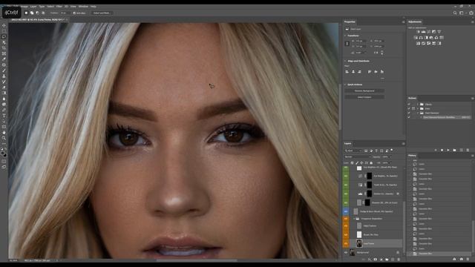Image resolution: width=475 pixels, height=267 pixels.
Task: Expand first action set in Actions panel
Action: coord(418,104)
